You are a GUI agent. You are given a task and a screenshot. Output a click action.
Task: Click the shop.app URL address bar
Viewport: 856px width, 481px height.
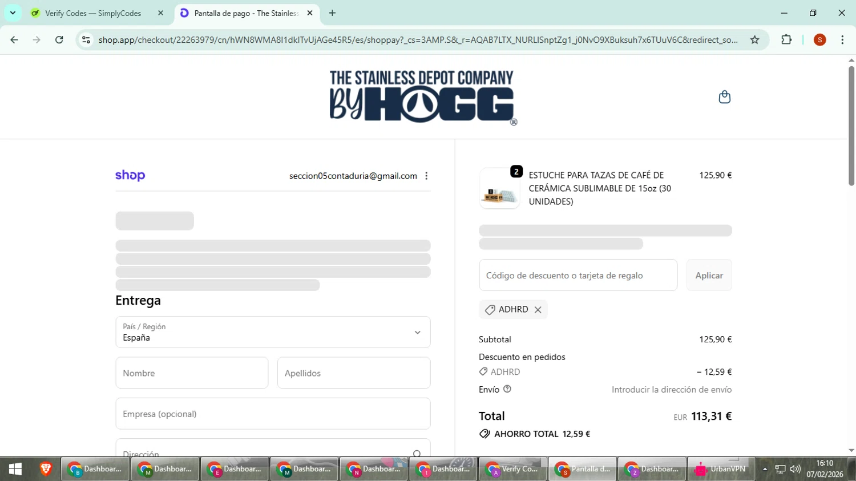tap(418, 40)
